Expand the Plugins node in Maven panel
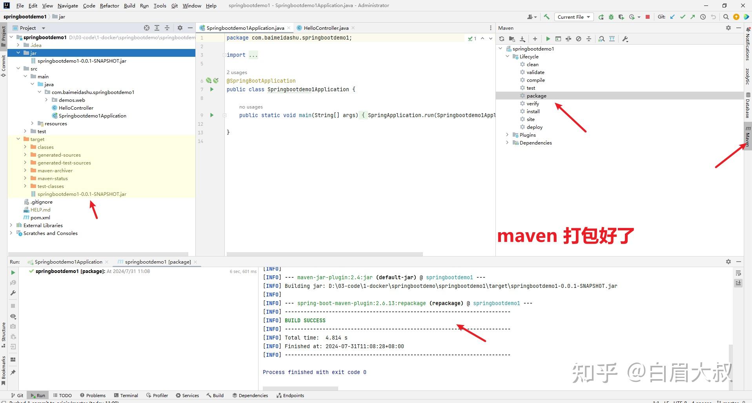Viewport: 752px width, 403px height. [x=507, y=135]
